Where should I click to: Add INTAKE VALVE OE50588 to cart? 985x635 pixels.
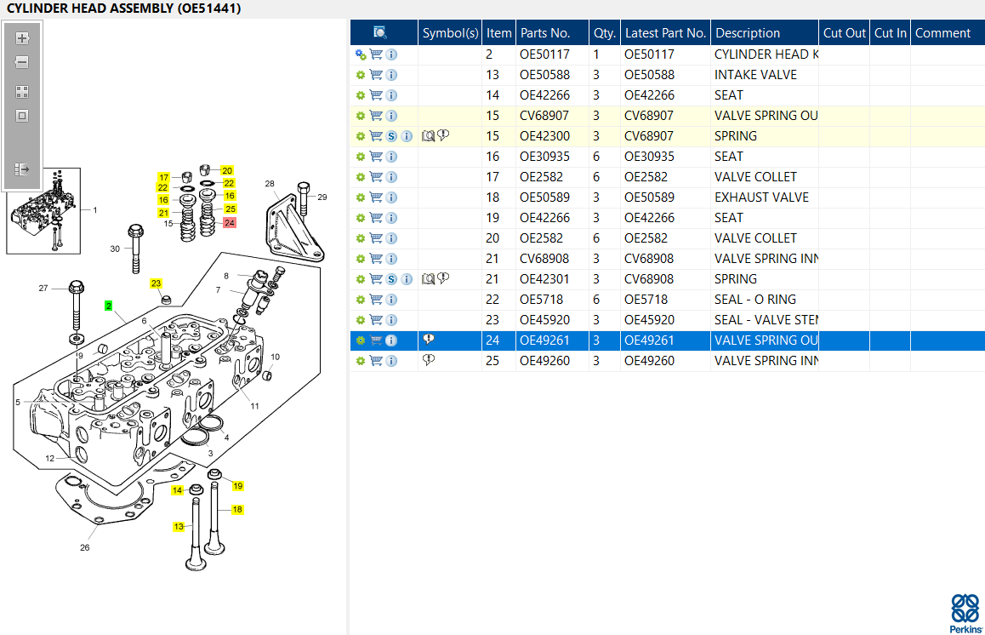pos(376,75)
